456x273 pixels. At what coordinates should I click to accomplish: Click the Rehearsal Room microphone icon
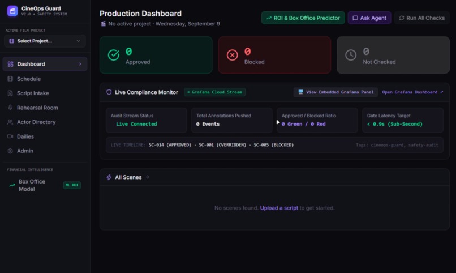(x=10, y=108)
